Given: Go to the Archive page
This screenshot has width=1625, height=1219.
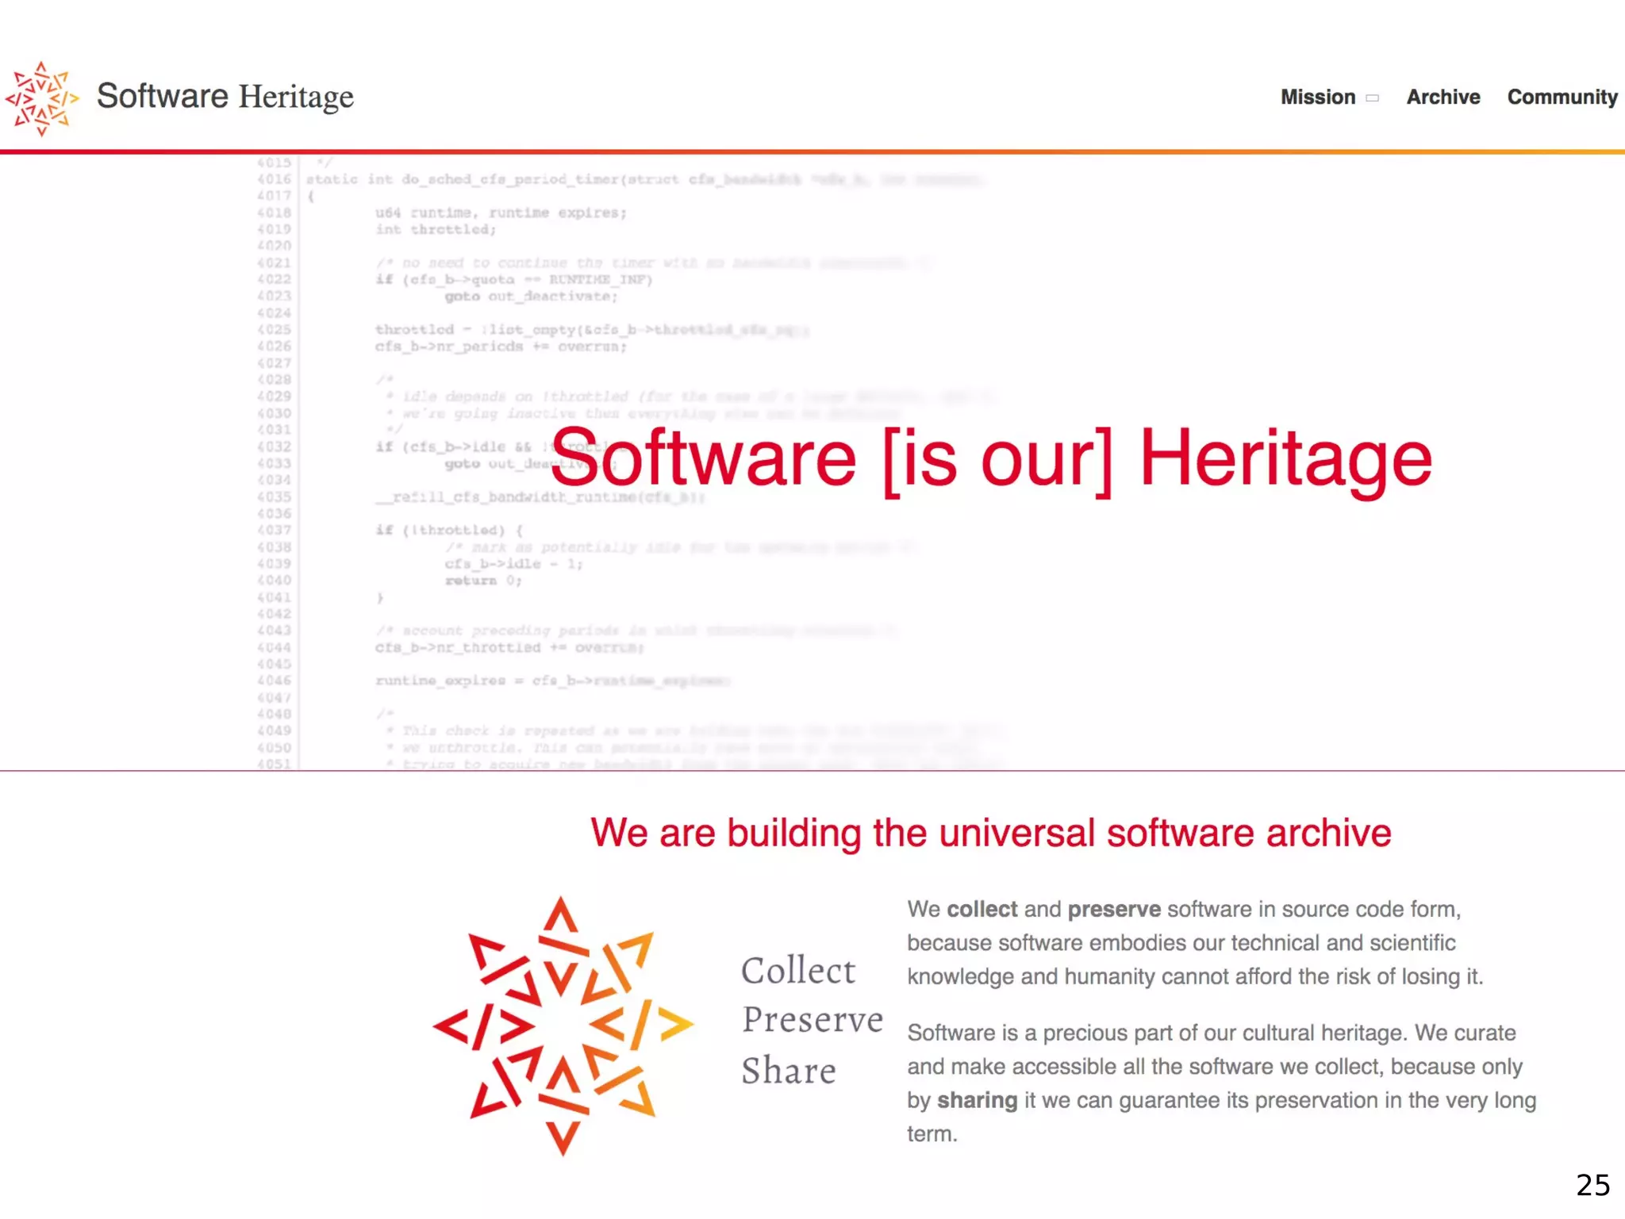Looking at the screenshot, I should click(1443, 97).
